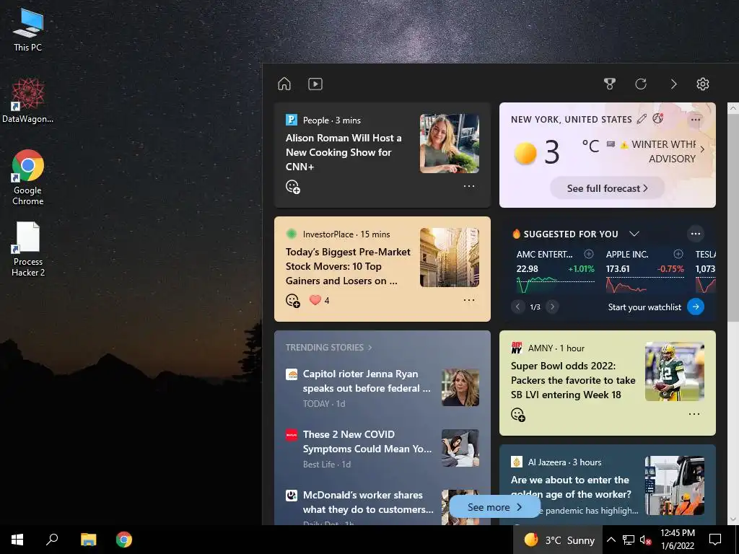Open the Packers player thumbnail
739x554 pixels.
pos(675,371)
